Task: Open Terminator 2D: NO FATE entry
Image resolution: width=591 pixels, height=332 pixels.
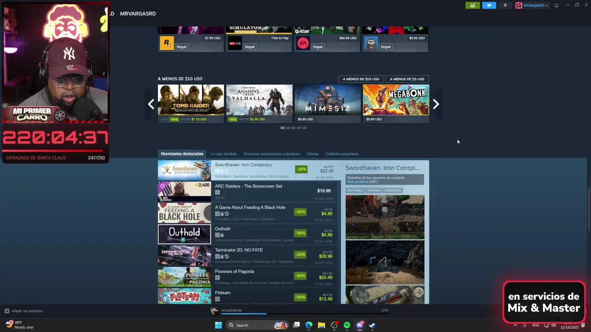Action: [x=247, y=255]
